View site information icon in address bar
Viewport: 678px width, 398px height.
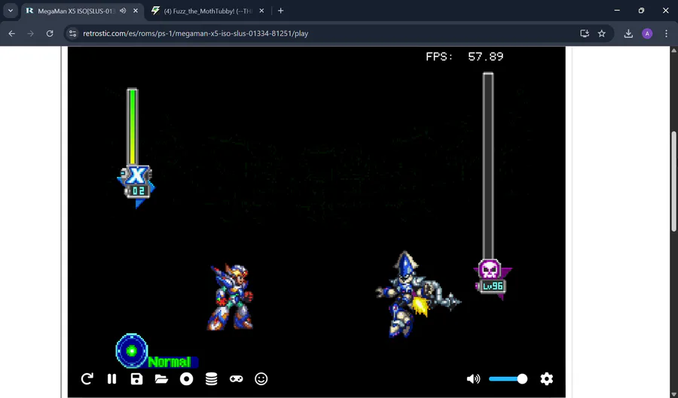[x=72, y=33]
